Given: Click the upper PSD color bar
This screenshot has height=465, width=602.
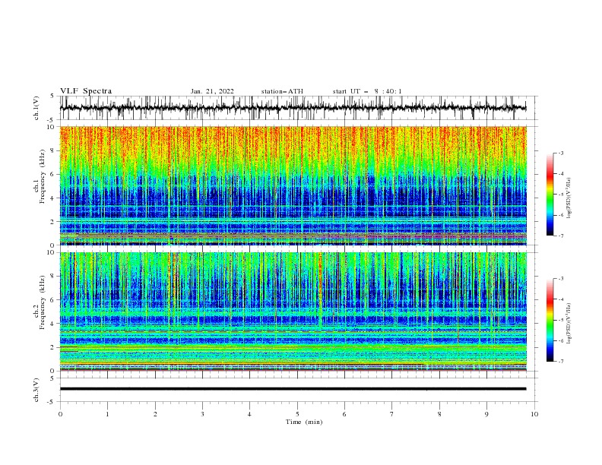Looking at the screenshot, I should click(x=550, y=195).
